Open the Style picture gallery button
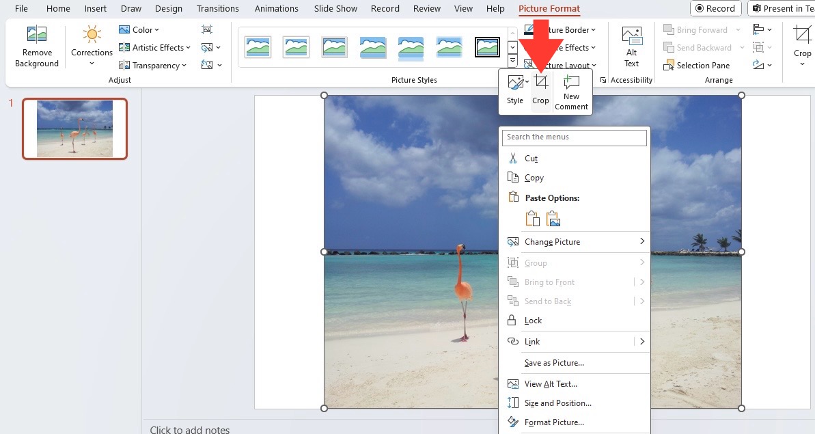The height and width of the screenshot is (434, 815). point(516,90)
